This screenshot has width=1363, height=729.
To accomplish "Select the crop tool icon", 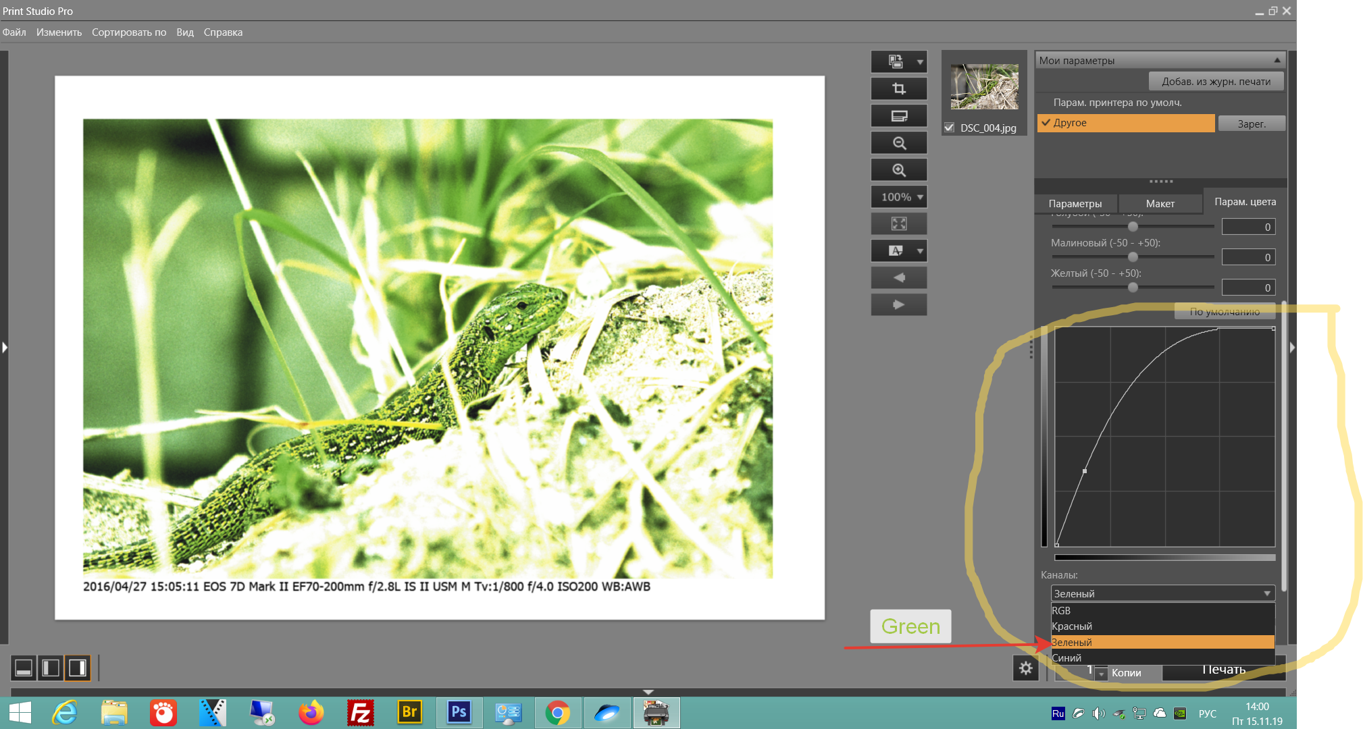I will [898, 88].
